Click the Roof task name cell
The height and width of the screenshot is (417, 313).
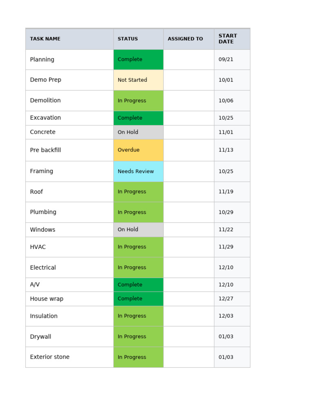coord(69,192)
